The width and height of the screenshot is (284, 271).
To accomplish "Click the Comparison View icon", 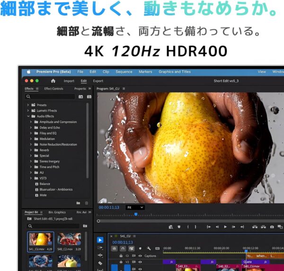I will click(280, 227).
